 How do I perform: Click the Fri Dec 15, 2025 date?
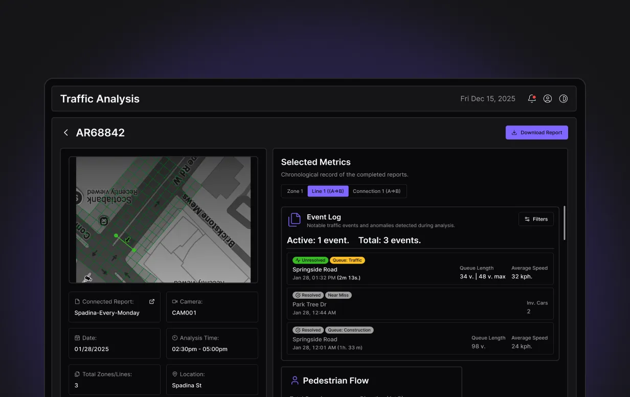pos(488,99)
